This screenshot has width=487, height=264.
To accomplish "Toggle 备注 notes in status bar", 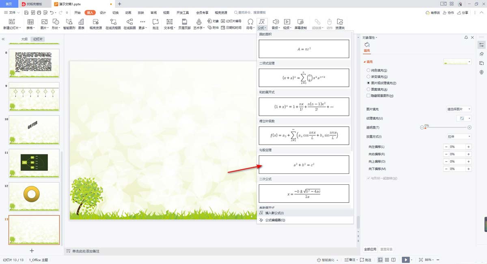I will 350,260.
